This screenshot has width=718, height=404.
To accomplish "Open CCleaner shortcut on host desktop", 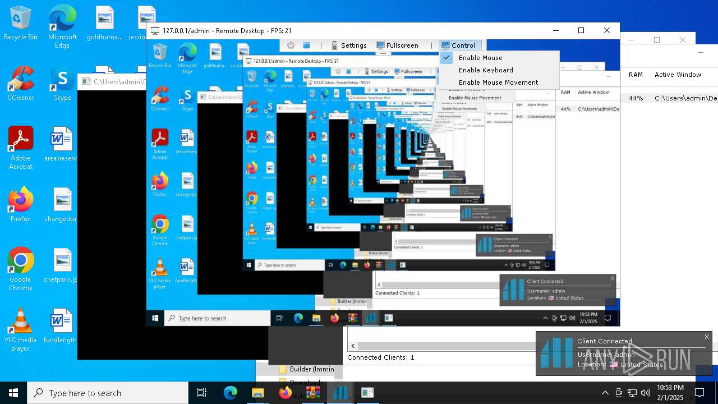I will pos(20,83).
